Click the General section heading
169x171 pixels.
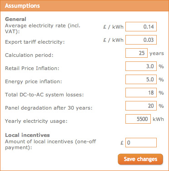click(x=15, y=19)
